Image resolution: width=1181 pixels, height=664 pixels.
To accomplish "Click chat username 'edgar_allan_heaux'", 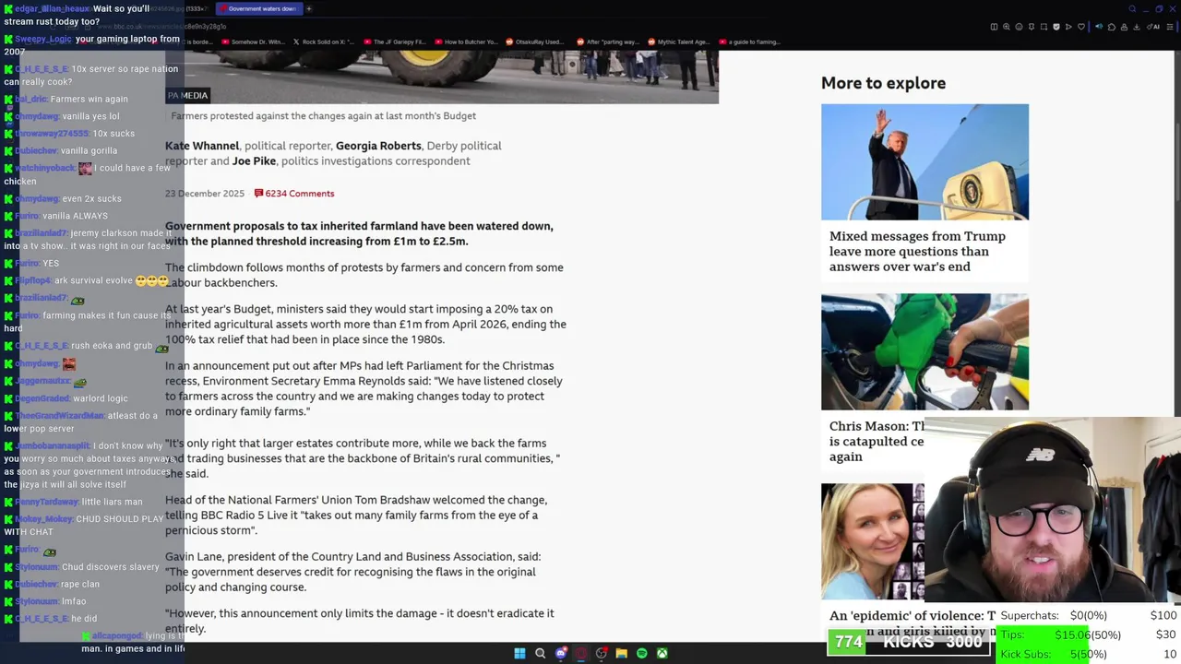I will (x=52, y=8).
